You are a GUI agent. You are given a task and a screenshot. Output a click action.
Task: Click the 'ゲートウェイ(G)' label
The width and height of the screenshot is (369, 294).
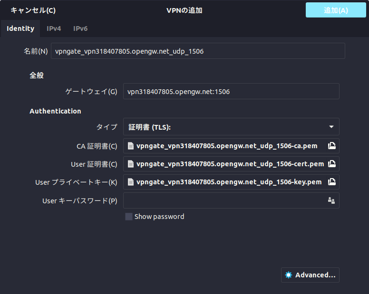[x=91, y=92]
